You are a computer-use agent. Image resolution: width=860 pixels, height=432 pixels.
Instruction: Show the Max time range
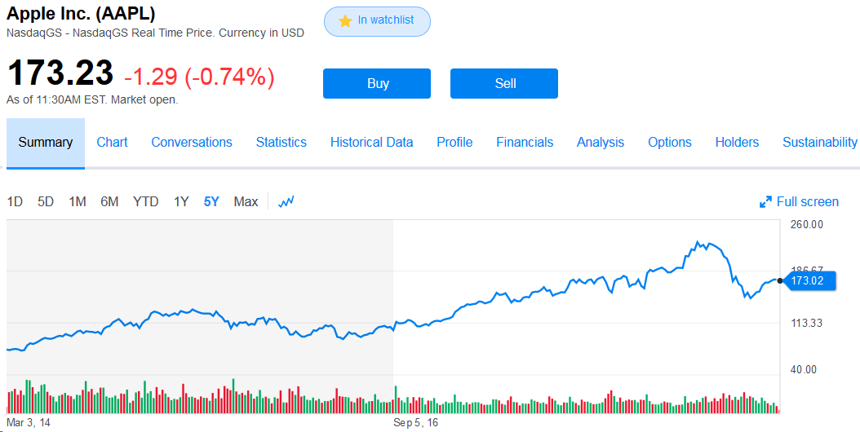[246, 202]
